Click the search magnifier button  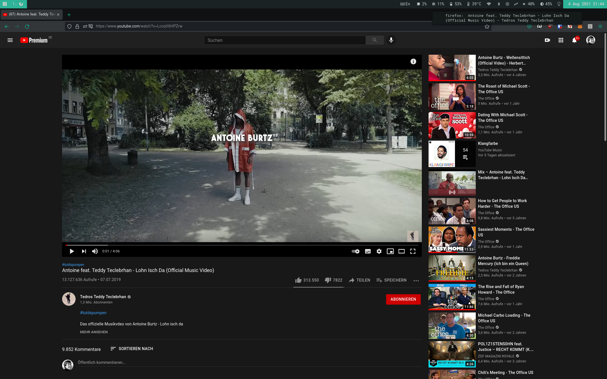375,40
